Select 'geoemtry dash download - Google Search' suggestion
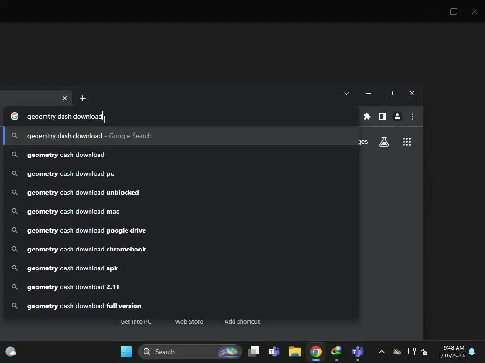 click(x=181, y=136)
